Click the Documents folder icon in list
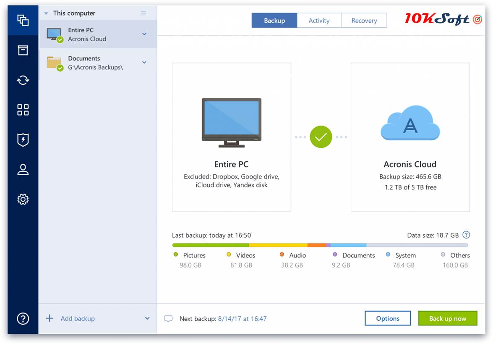The width and height of the screenshot is (493, 344). click(55, 63)
